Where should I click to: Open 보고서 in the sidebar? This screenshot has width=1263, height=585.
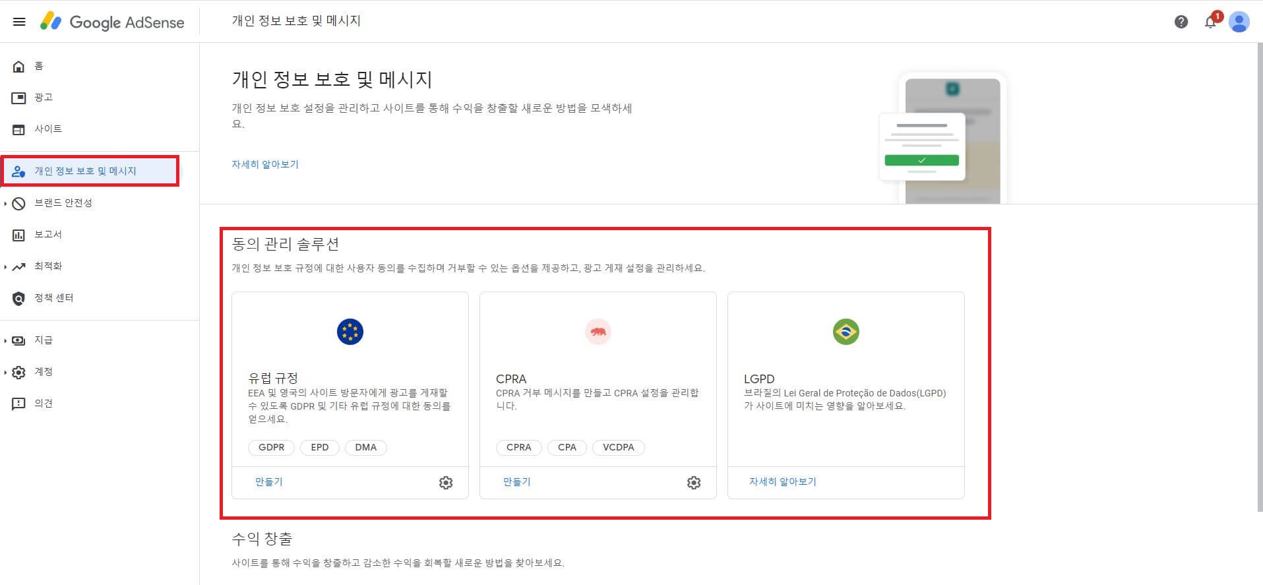click(48, 235)
